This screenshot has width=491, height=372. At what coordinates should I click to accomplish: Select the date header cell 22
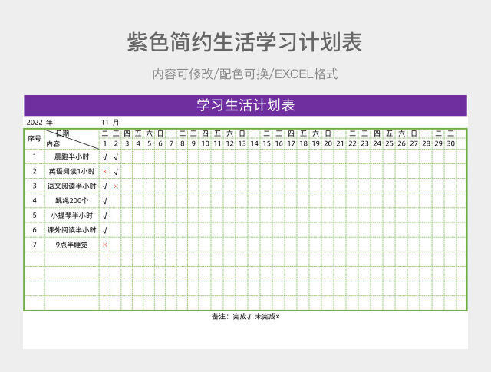tap(352, 143)
